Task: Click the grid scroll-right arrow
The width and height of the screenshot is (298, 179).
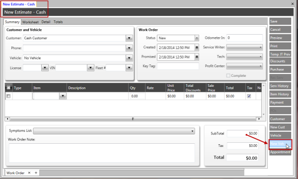Action: (x=259, y=119)
